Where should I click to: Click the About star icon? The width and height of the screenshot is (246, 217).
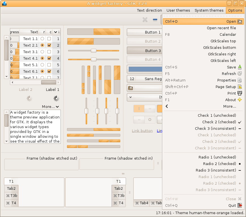point(239,100)
